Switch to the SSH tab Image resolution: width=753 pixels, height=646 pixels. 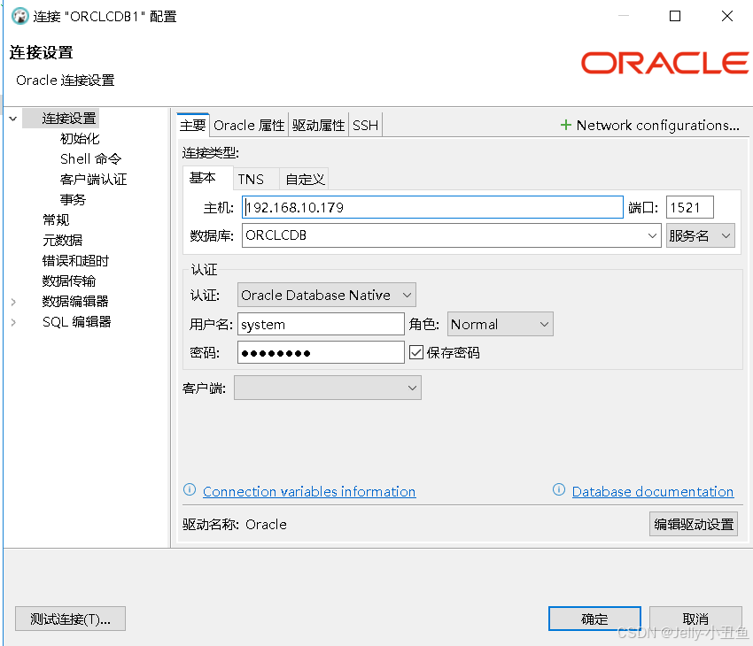pyautogui.click(x=365, y=125)
